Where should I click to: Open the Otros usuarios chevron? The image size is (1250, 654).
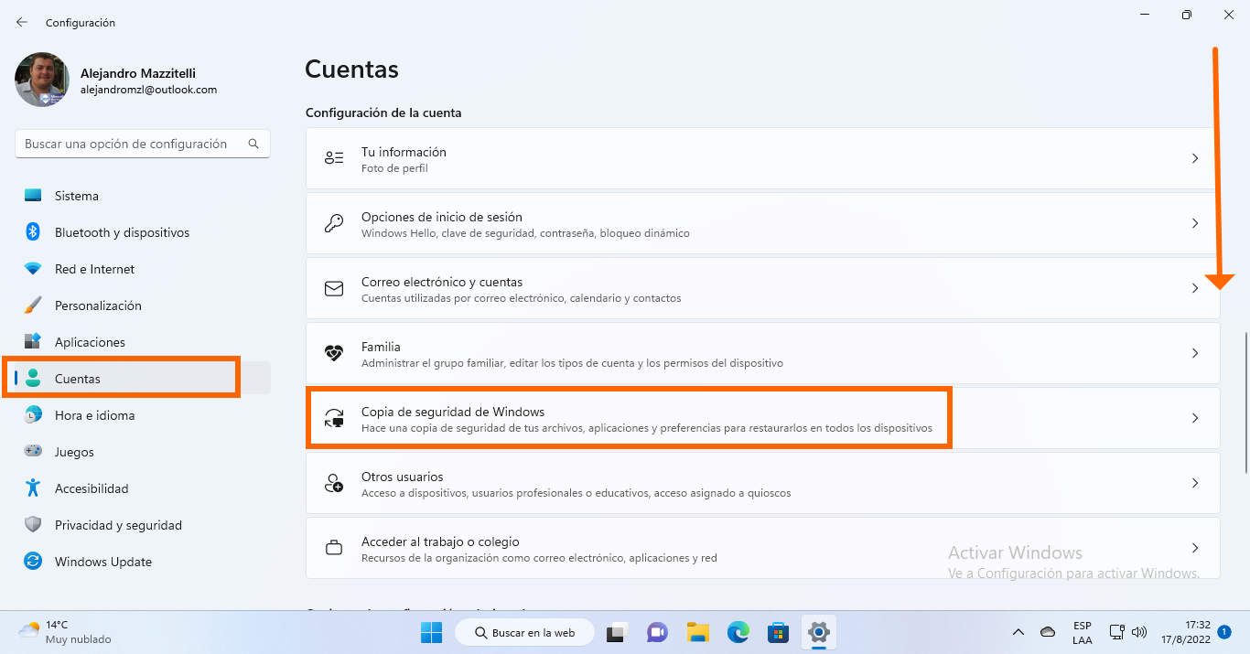tap(1195, 483)
